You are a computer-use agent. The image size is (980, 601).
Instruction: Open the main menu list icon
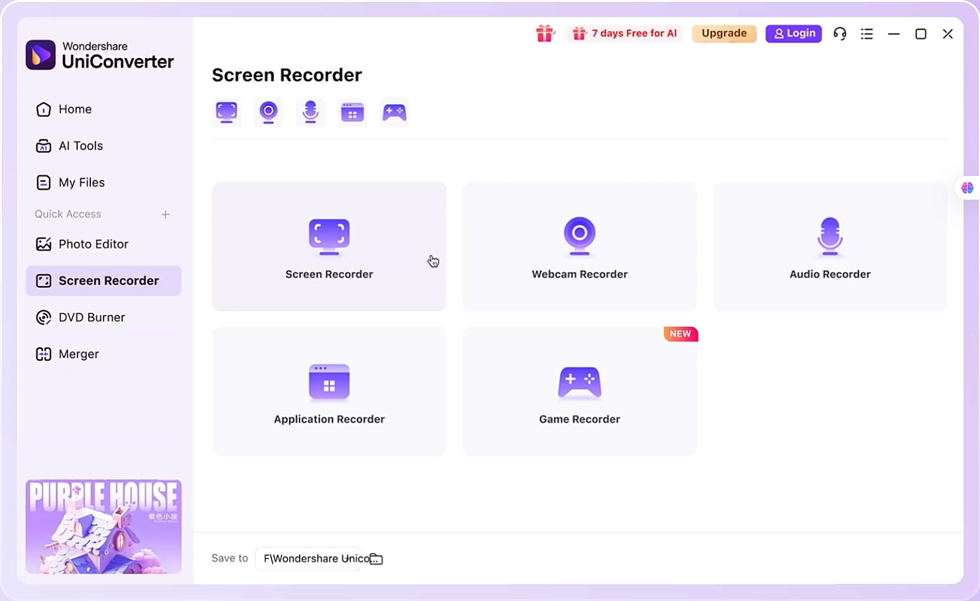(867, 34)
